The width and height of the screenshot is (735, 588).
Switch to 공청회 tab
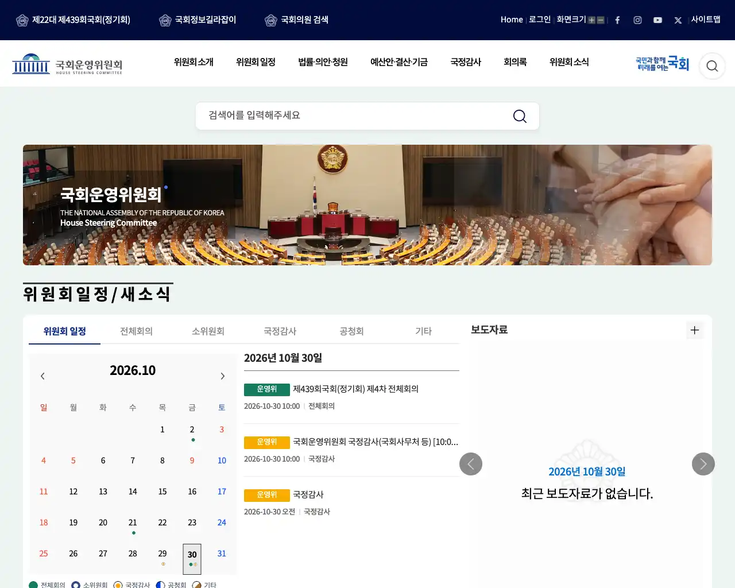pos(351,331)
